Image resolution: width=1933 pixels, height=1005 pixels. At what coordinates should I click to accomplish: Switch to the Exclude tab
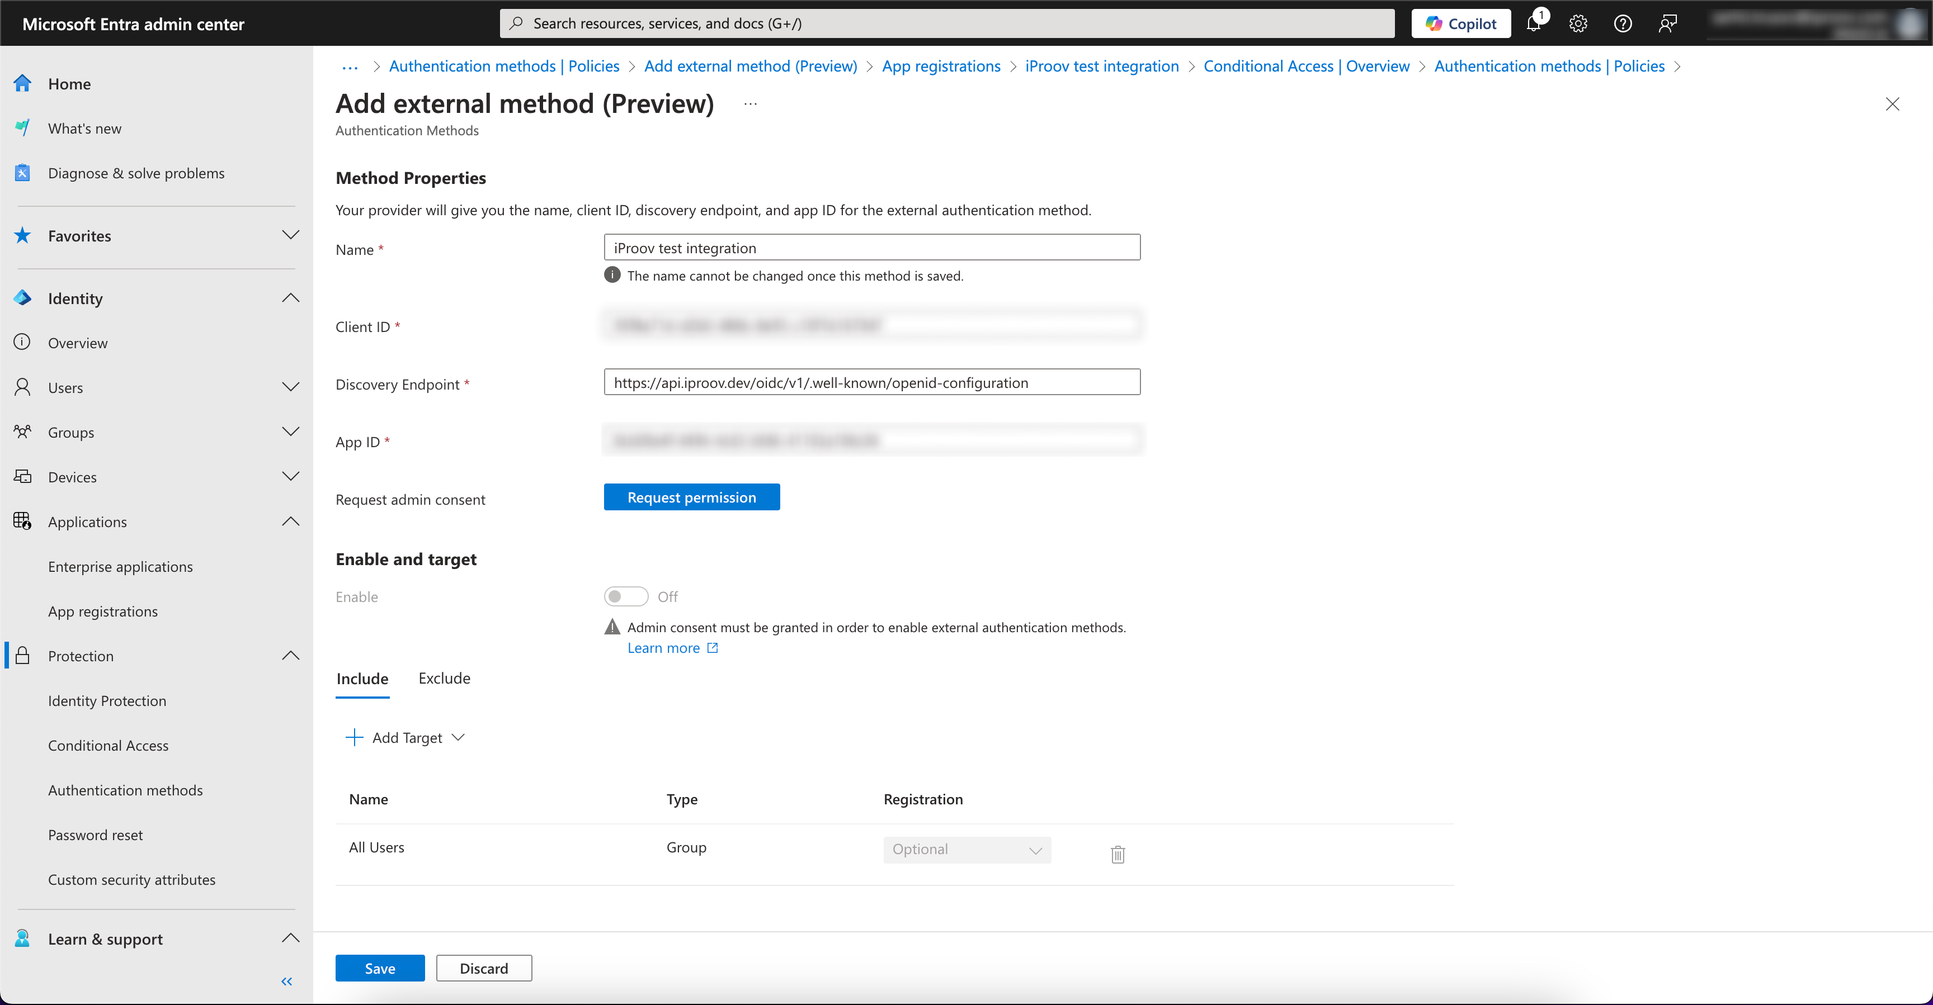[444, 678]
